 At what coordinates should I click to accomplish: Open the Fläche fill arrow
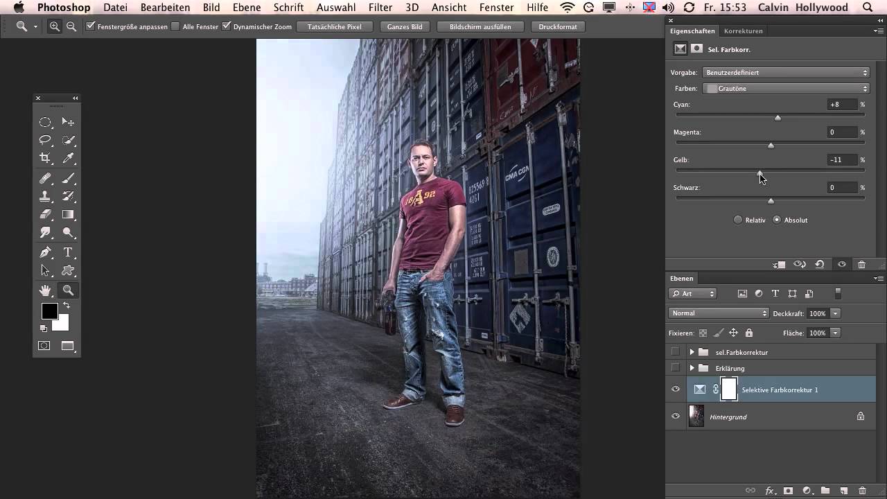coord(835,333)
